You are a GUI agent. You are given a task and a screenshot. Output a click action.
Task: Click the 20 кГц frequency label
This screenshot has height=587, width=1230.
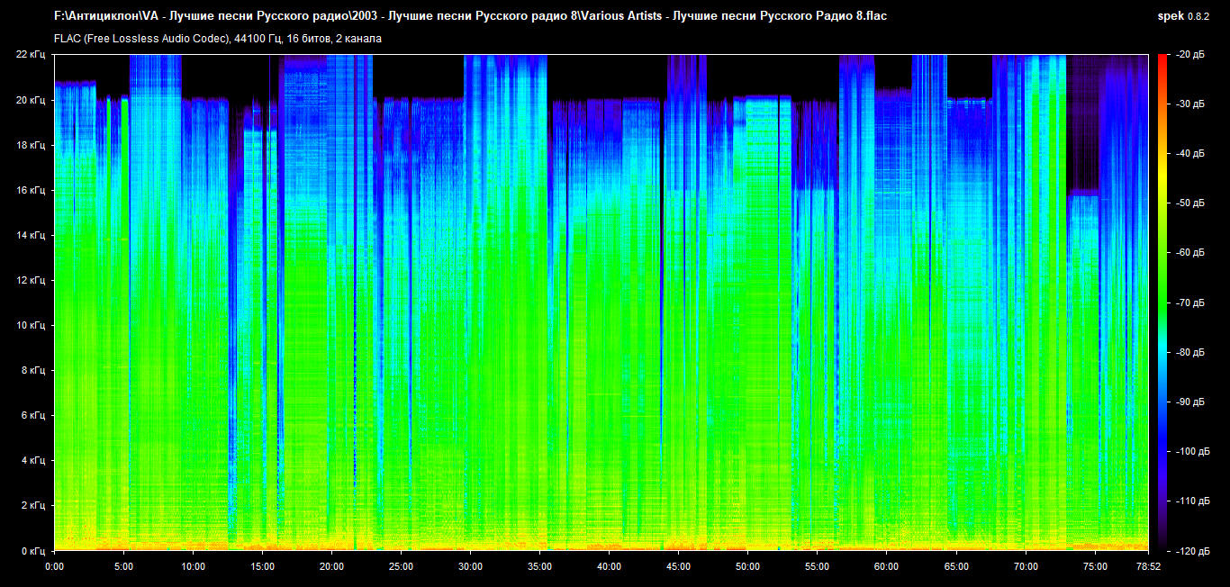pyautogui.click(x=32, y=100)
